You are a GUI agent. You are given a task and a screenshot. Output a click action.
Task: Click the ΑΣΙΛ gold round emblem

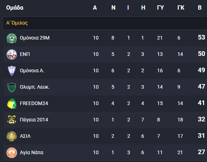tap(12, 136)
